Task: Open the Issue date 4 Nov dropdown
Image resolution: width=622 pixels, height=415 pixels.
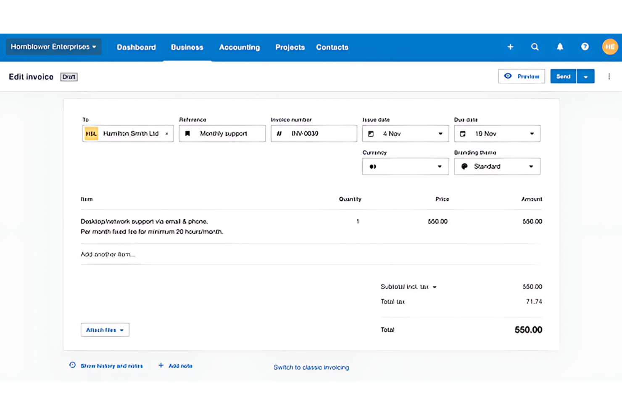Action: click(405, 133)
